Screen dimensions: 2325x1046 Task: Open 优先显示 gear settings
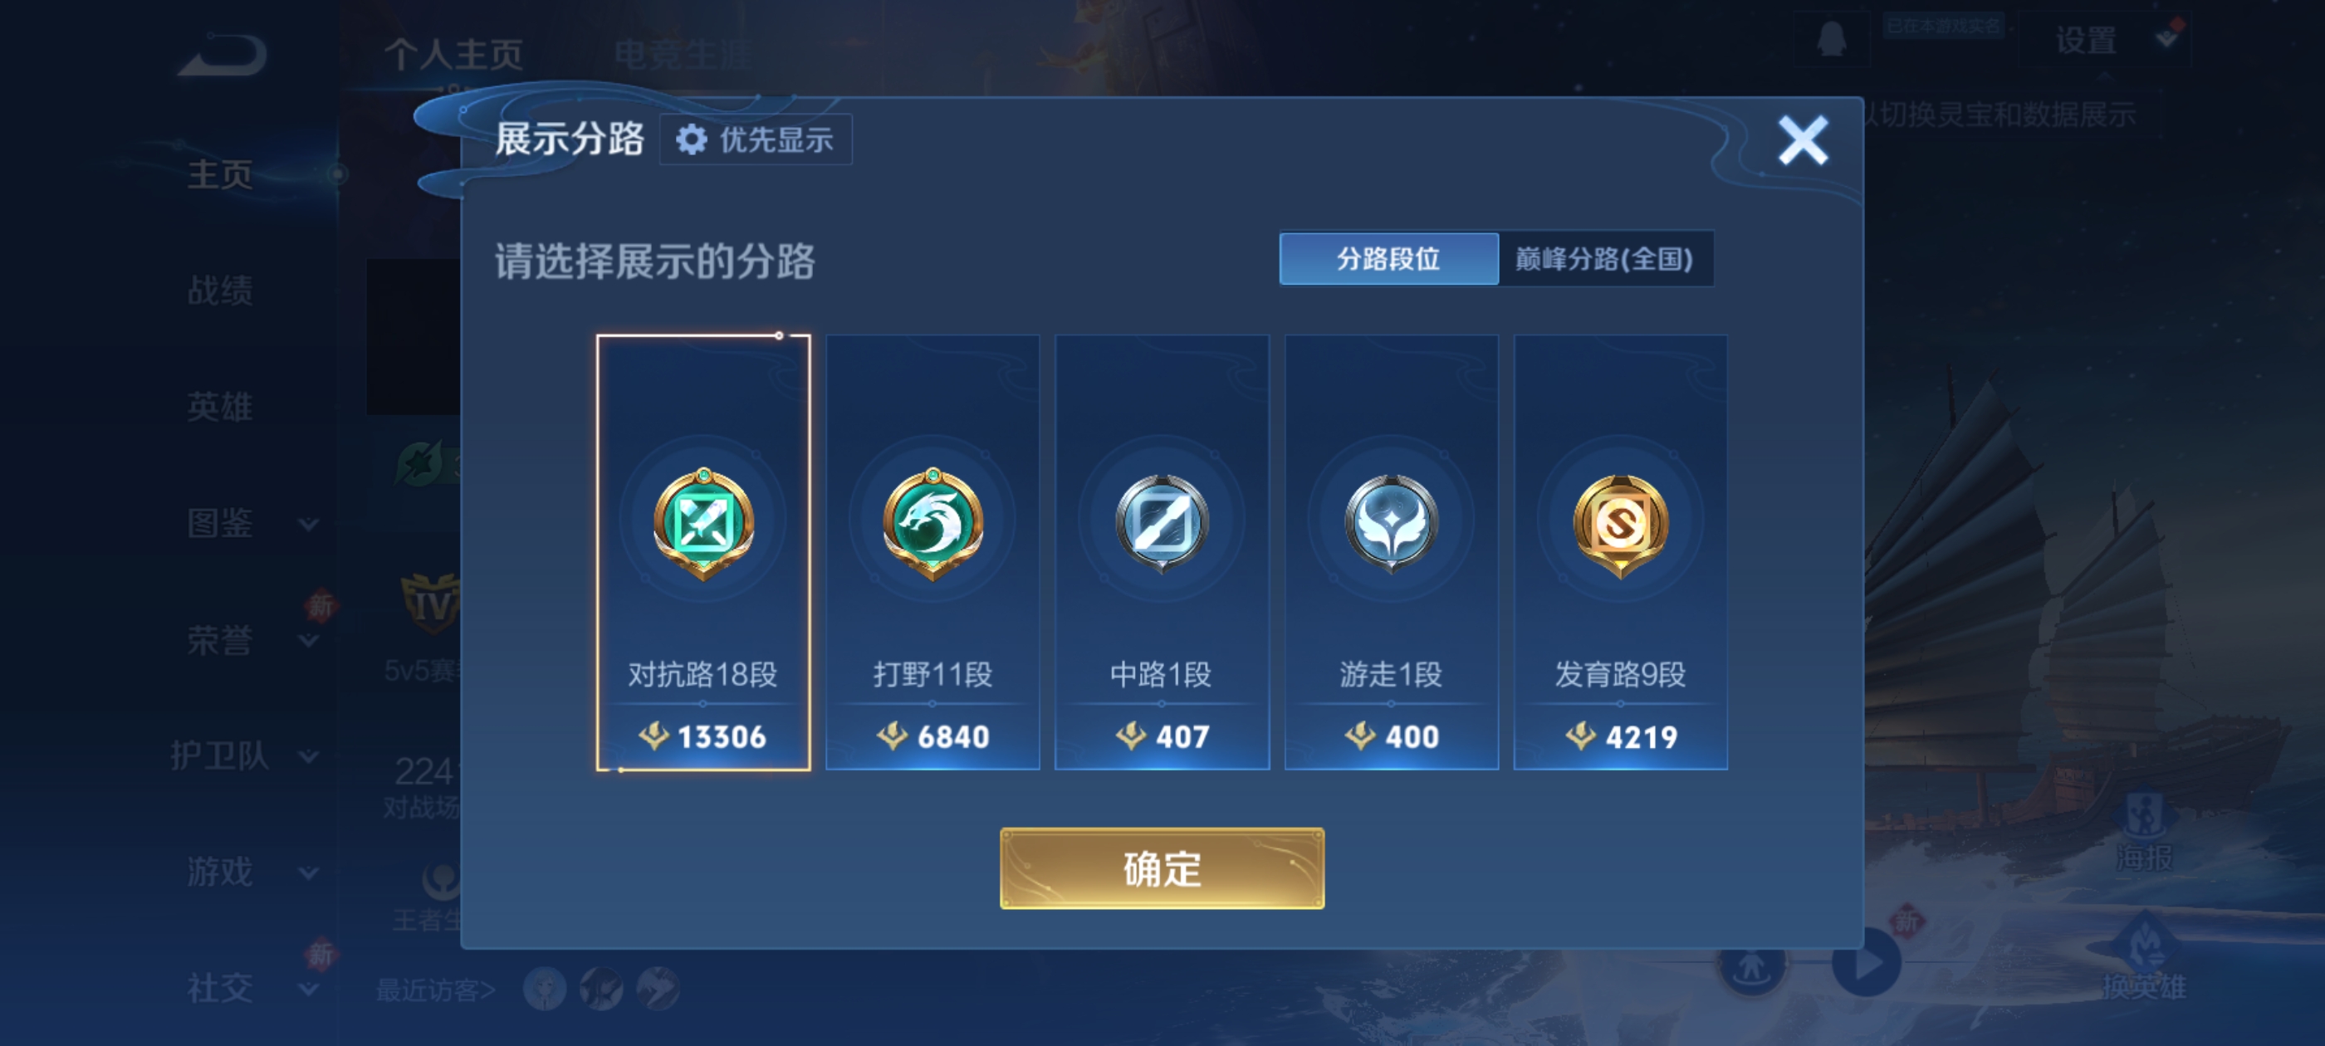click(x=756, y=140)
